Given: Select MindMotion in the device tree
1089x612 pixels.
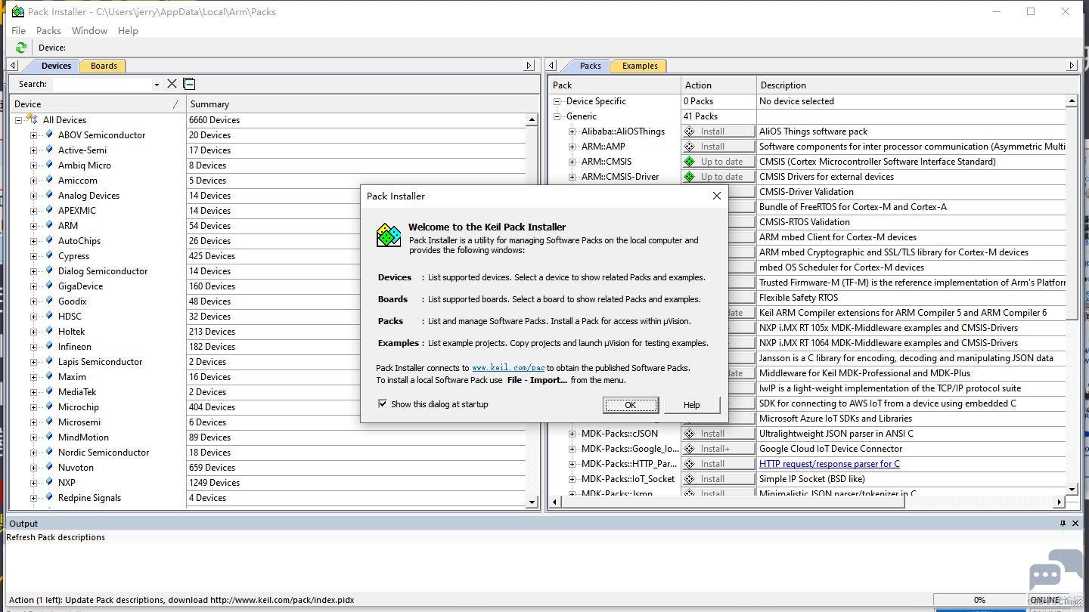Looking at the screenshot, I should coord(83,437).
